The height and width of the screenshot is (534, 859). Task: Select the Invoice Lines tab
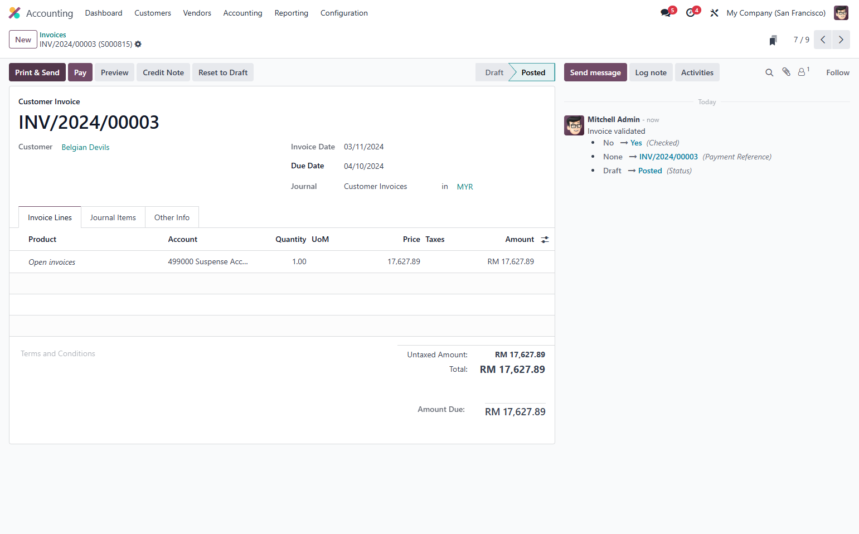pos(50,217)
